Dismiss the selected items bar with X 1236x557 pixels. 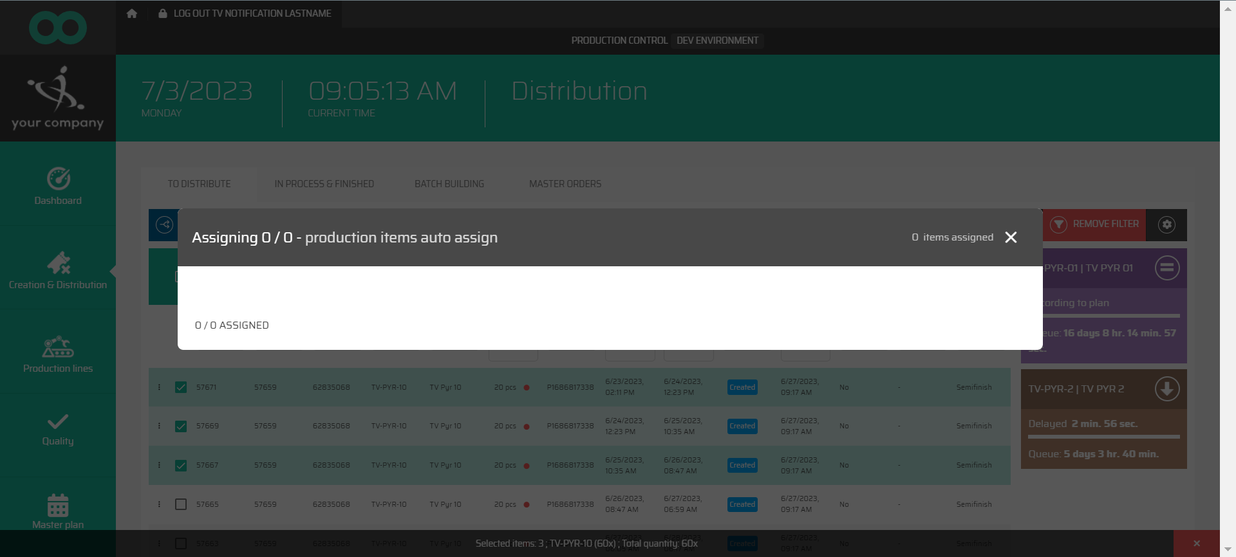(x=1196, y=543)
